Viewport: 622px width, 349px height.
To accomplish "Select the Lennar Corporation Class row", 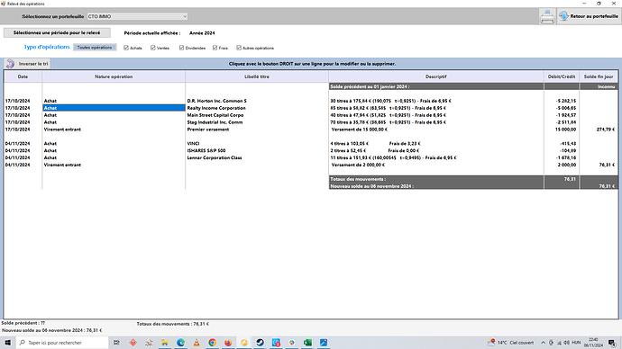I will (311, 158).
